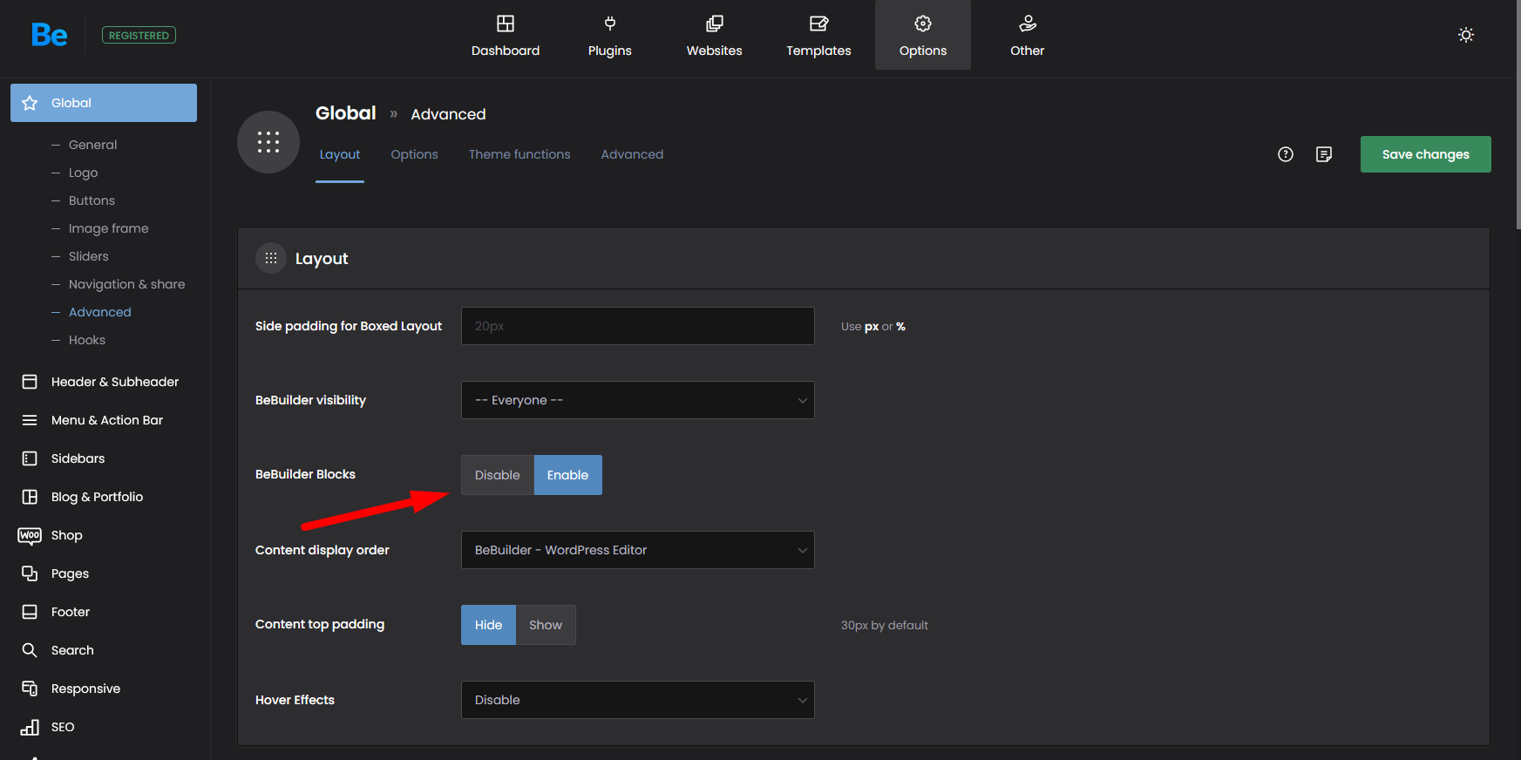1521x760 pixels.
Task: Click the Search magnifier icon
Action: [30, 650]
